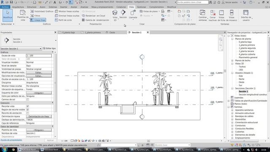
Task: Select Perfil de corte tool
Action: (63, 20)
